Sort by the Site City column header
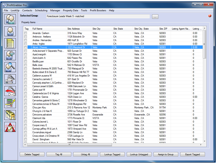 click(x=102, y=29)
